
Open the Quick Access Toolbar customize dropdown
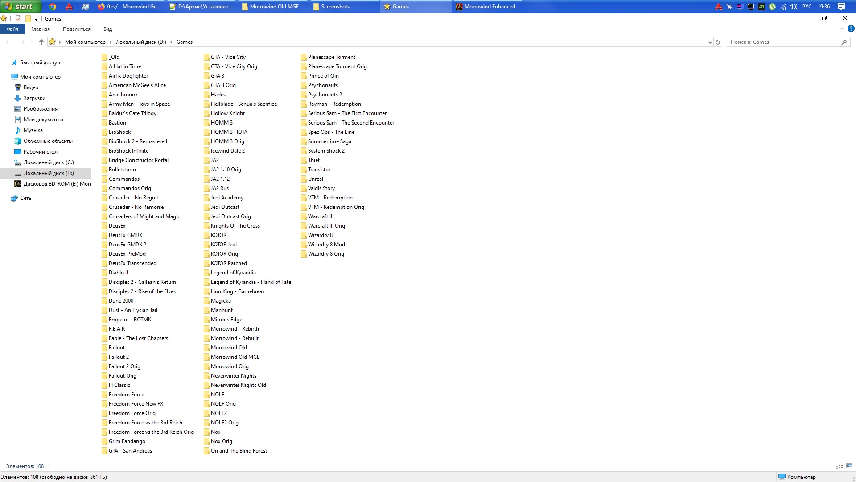point(37,19)
